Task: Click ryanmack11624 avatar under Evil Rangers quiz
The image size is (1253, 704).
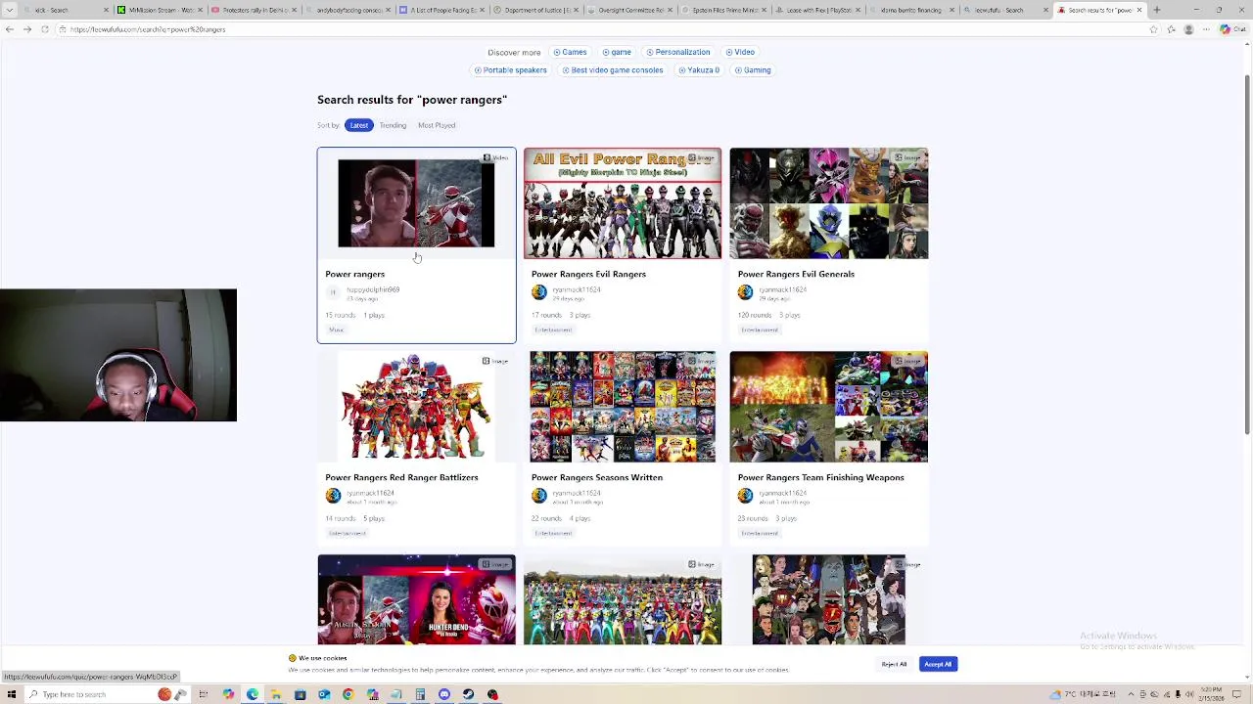Action: pyautogui.click(x=539, y=292)
